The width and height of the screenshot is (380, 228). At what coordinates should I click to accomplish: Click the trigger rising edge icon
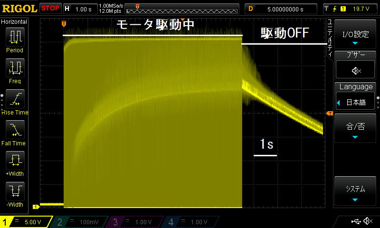335,9
